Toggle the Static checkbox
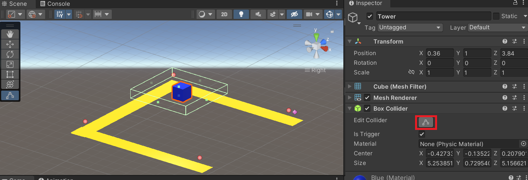Screen dimensions: 528x180 point(496,16)
